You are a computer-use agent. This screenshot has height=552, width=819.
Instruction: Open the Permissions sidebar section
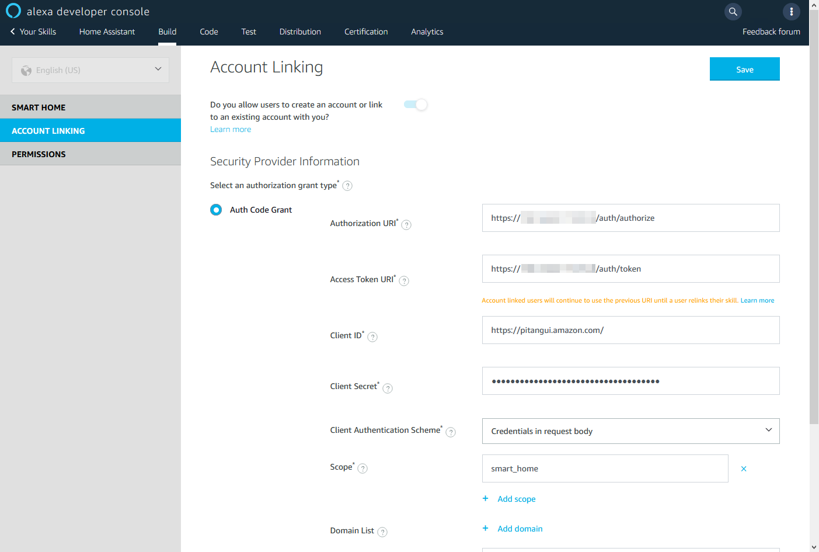90,154
